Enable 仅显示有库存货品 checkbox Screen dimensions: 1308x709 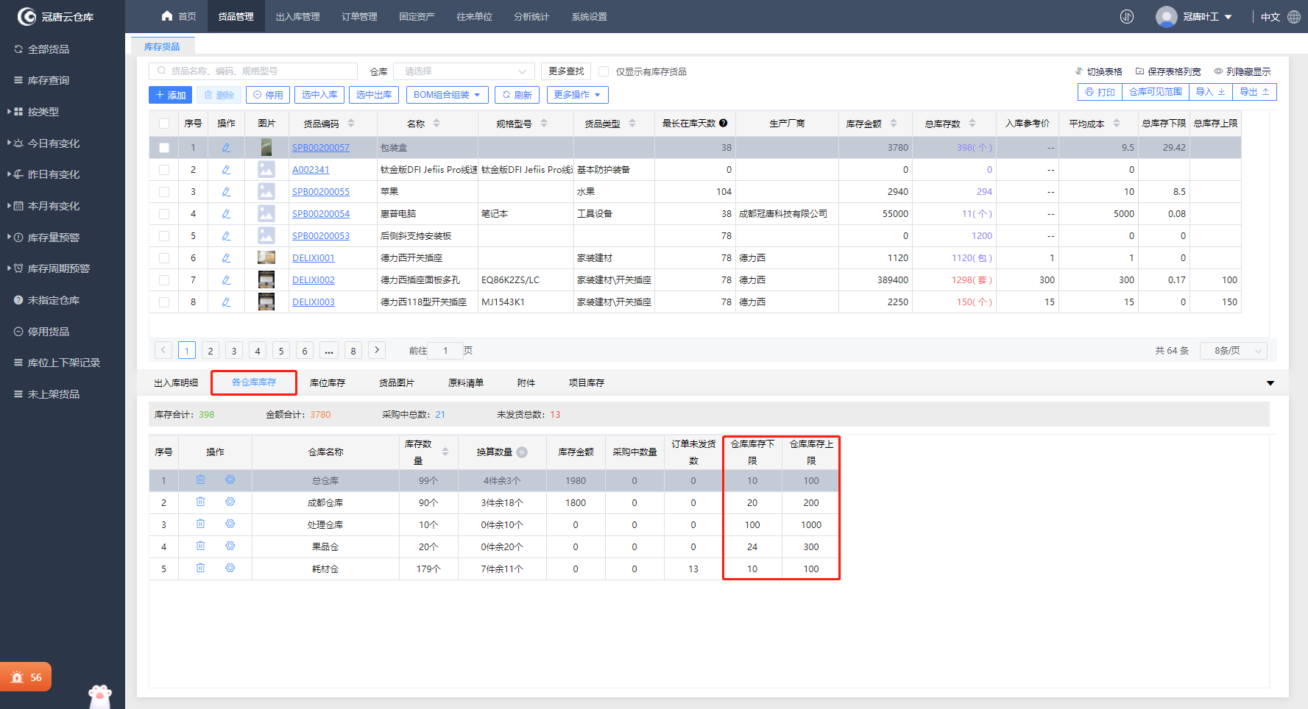[604, 71]
